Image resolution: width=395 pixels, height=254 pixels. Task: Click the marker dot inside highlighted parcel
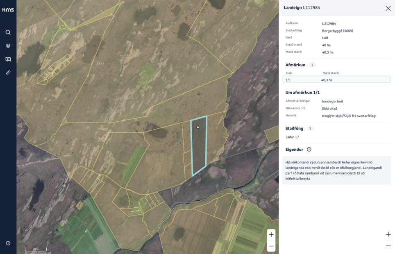click(197, 127)
